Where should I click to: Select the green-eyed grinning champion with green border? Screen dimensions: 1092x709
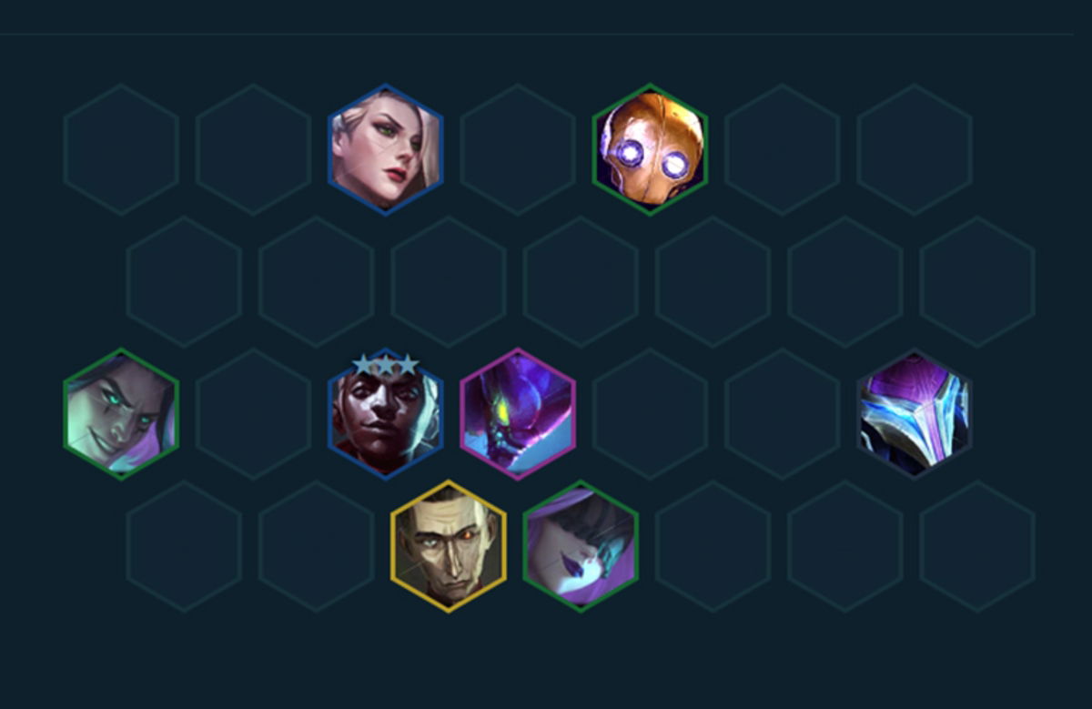[x=121, y=414]
